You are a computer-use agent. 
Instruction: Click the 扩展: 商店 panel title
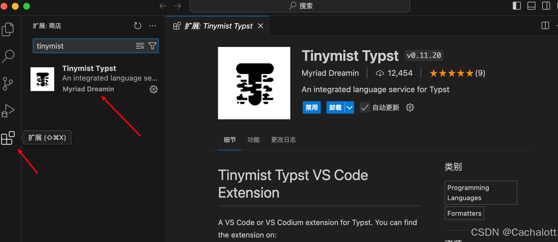point(47,26)
